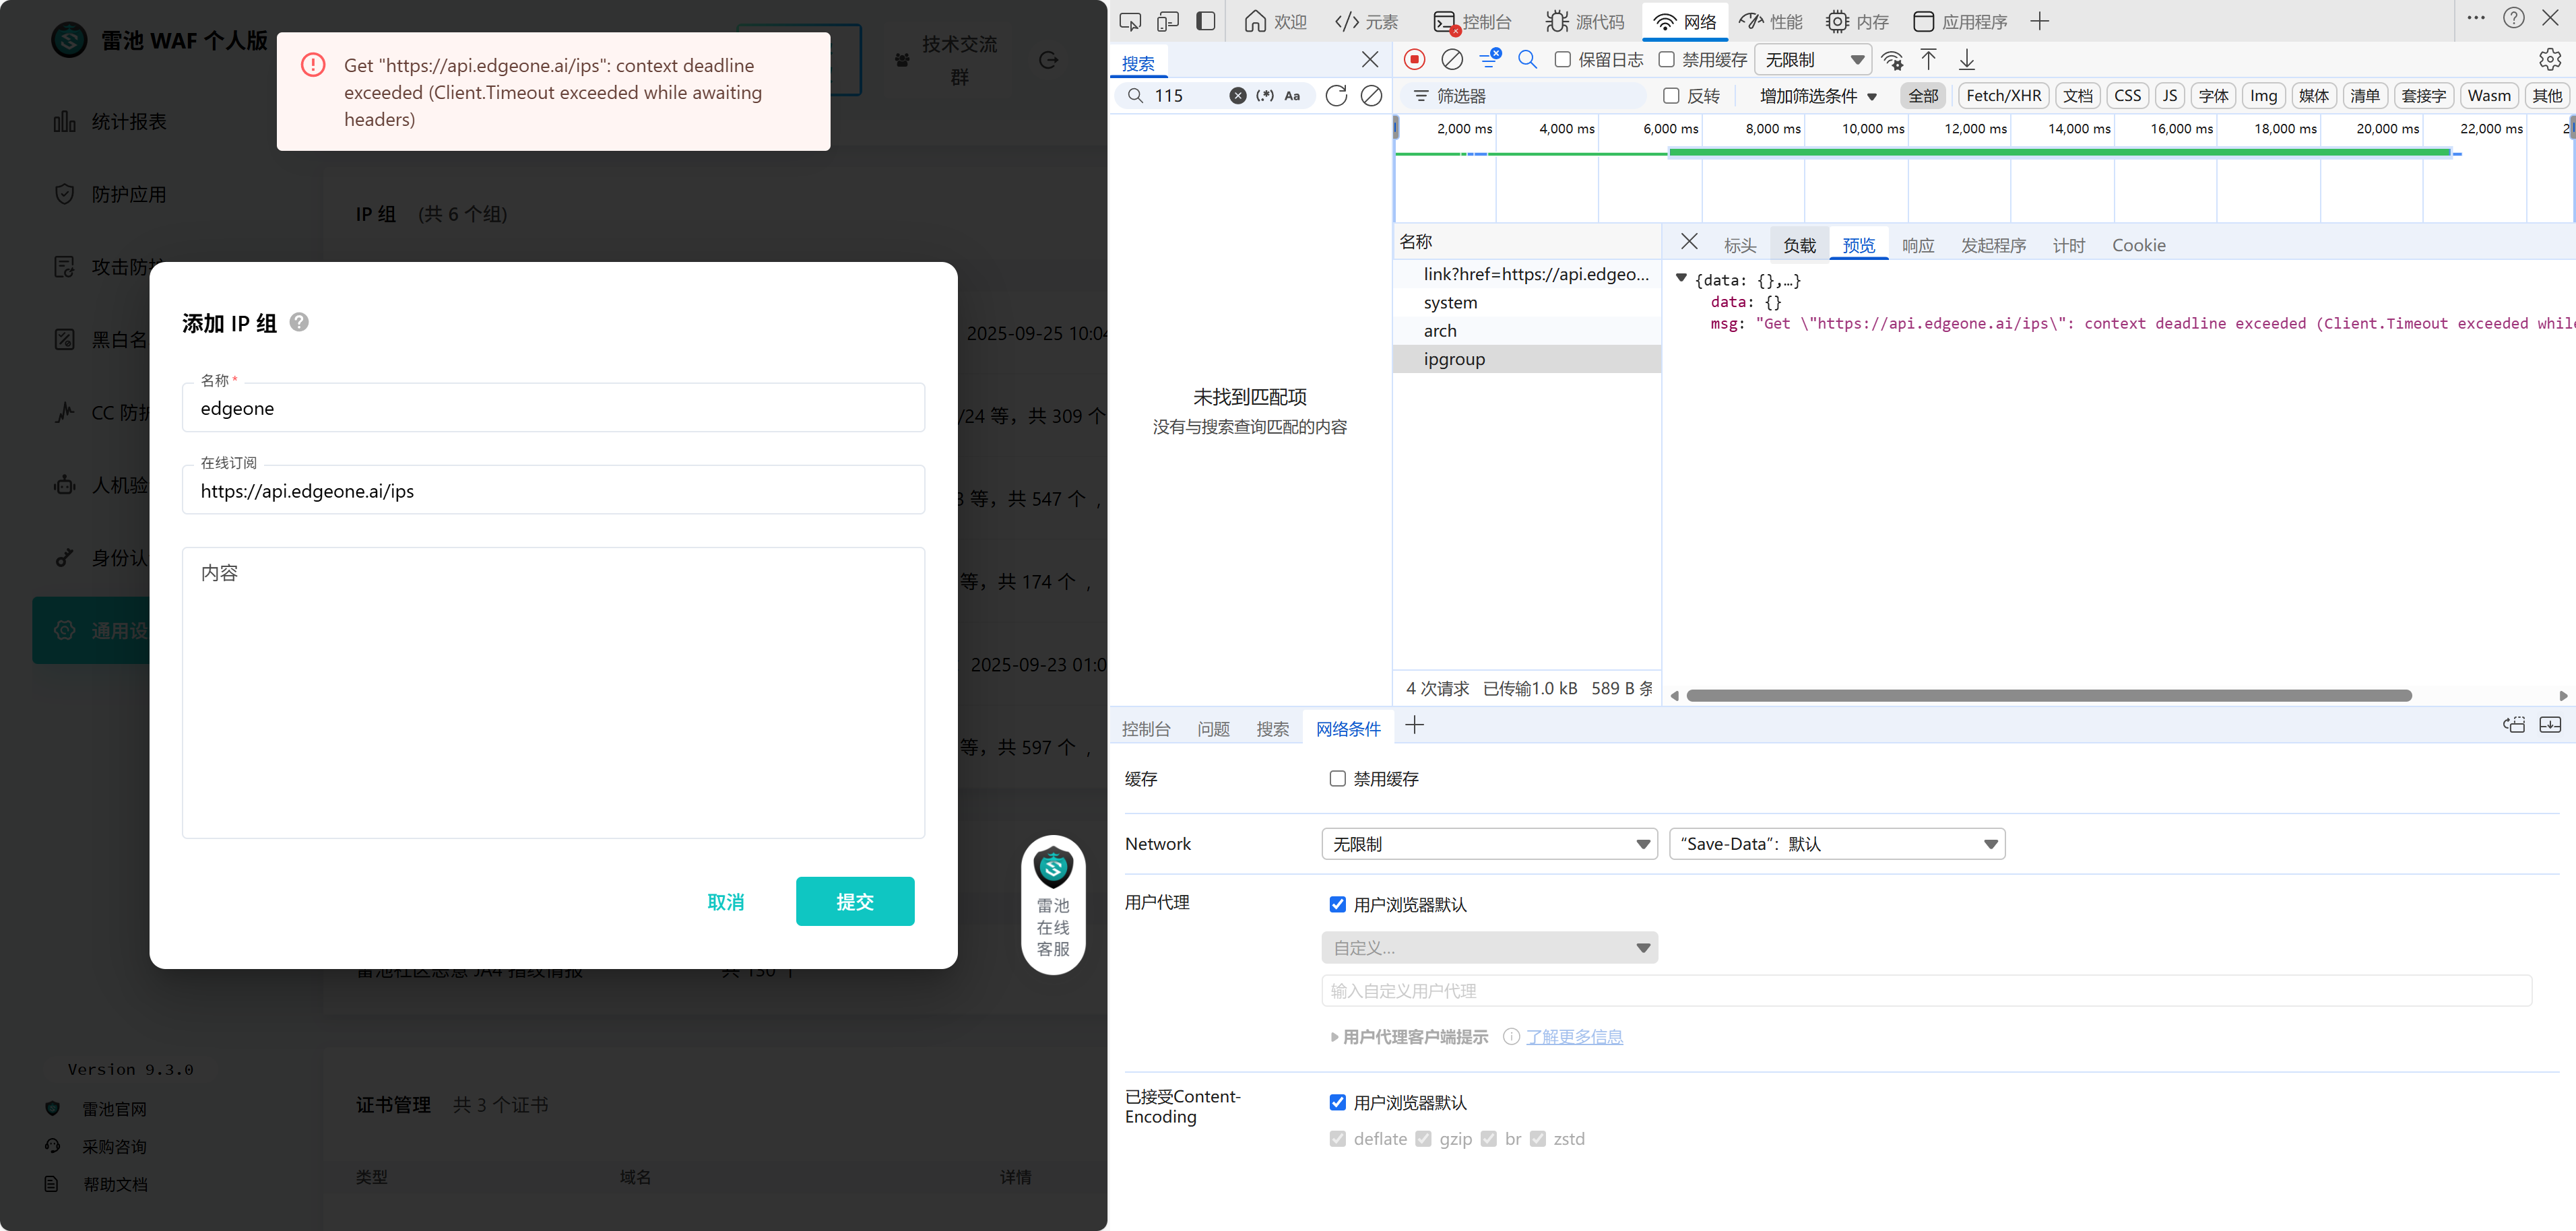This screenshot has width=2576, height=1231.
Task: Click the help question mark beside 添加 IP 组
Action: tap(299, 322)
